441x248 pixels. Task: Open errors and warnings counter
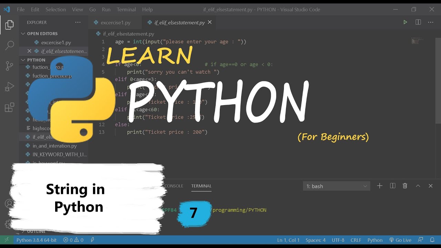[73, 240]
